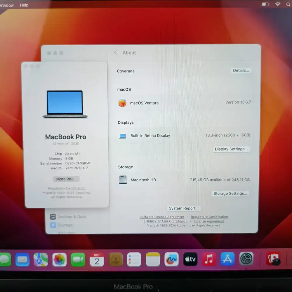Open Apple TV from dock

(x=190, y=259)
